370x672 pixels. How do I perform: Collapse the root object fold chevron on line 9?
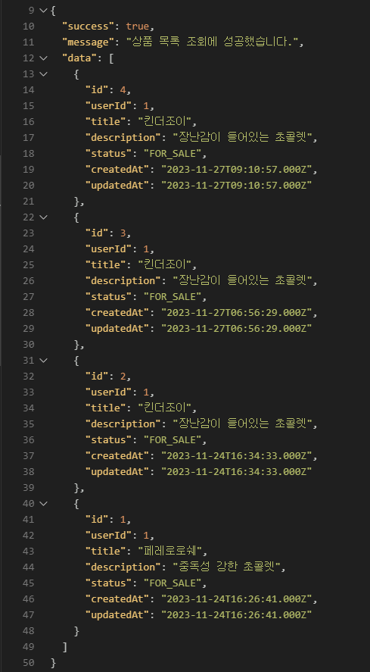[43, 11]
